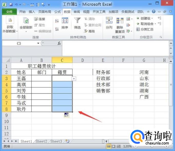The height and width of the screenshot is (151, 175).
Task: Expand Get External Data dropdown arrow
Action: [17, 31]
